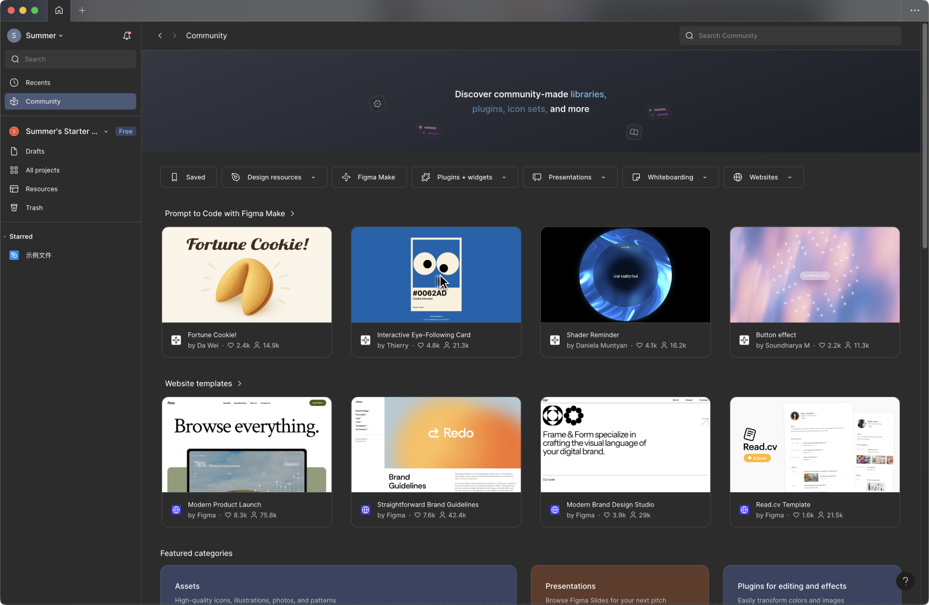The width and height of the screenshot is (929, 605).
Task: Expand the Design resources dropdown
Action: point(274,177)
